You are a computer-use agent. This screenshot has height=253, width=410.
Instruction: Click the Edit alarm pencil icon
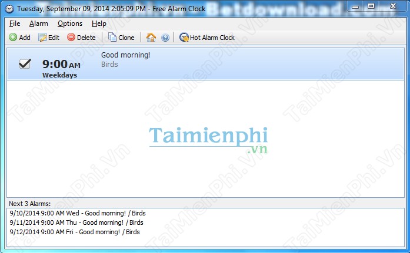tap(42, 38)
